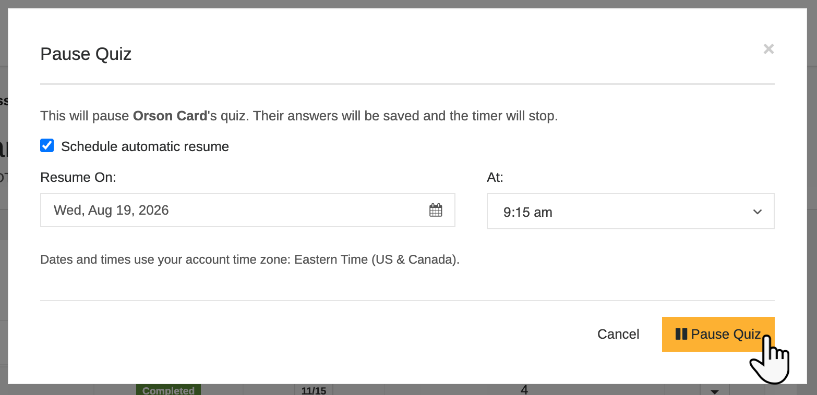Screen dimensions: 817x395
Task: Click the Eastern Time zone note
Action: click(x=250, y=260)
